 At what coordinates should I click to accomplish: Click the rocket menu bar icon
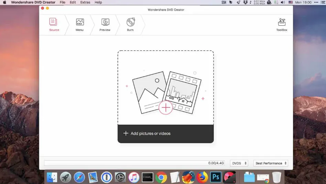(238, 2)
